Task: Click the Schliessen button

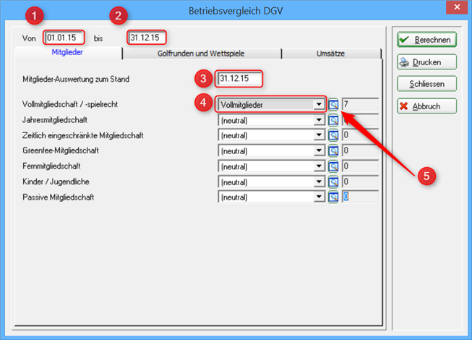Action: point(427,84)
